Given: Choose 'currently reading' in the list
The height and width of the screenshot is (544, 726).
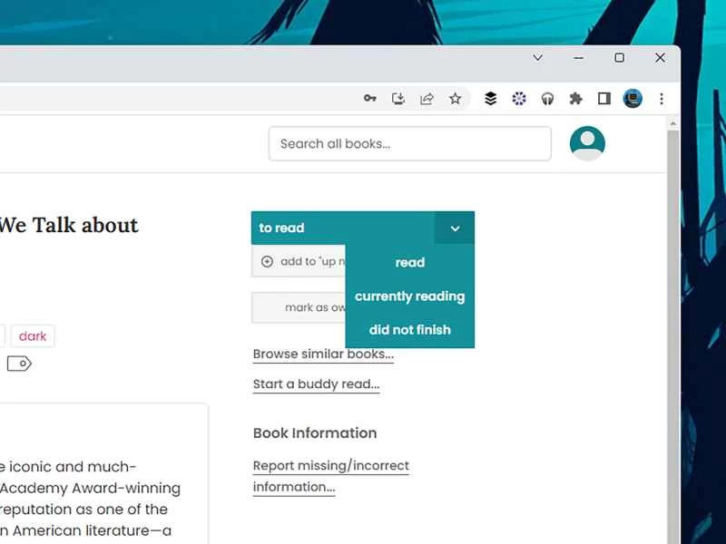Looking at the screenshot, I should [409, 296].
